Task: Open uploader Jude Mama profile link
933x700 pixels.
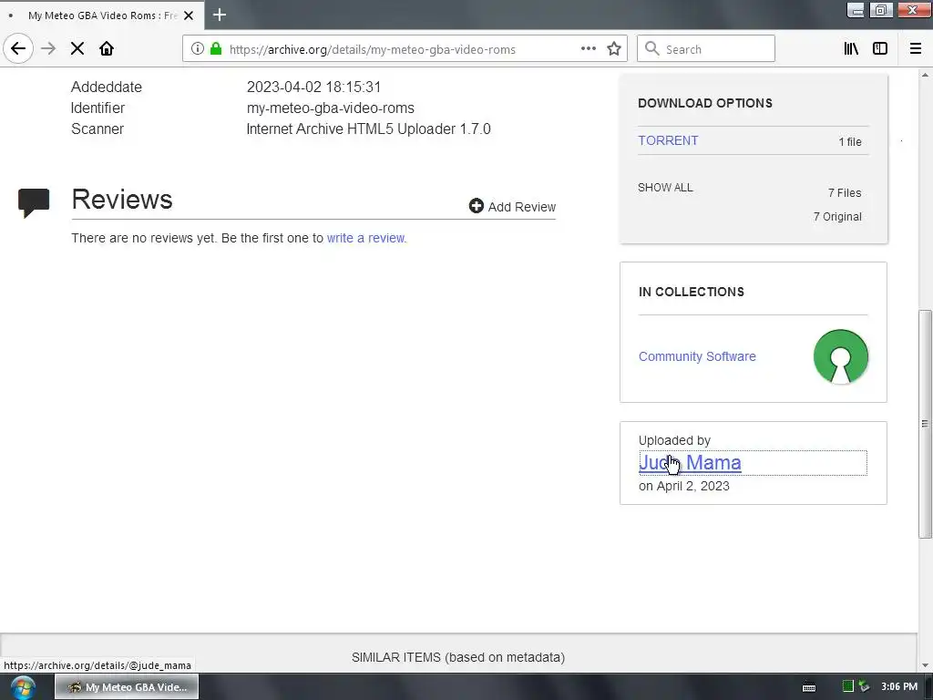Action: [x=690, y=462]
